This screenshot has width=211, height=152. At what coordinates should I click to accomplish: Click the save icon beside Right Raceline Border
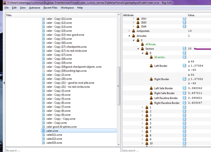[184, 103]
